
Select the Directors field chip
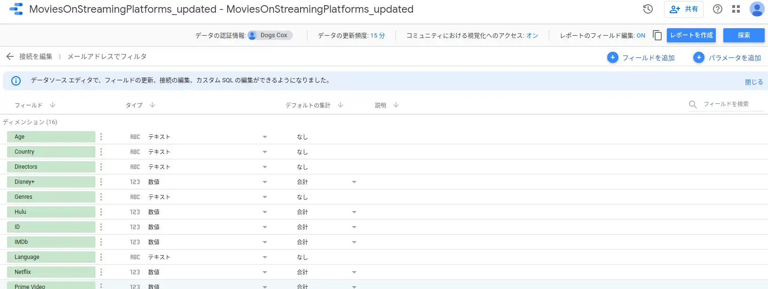[x=51, y=167]
